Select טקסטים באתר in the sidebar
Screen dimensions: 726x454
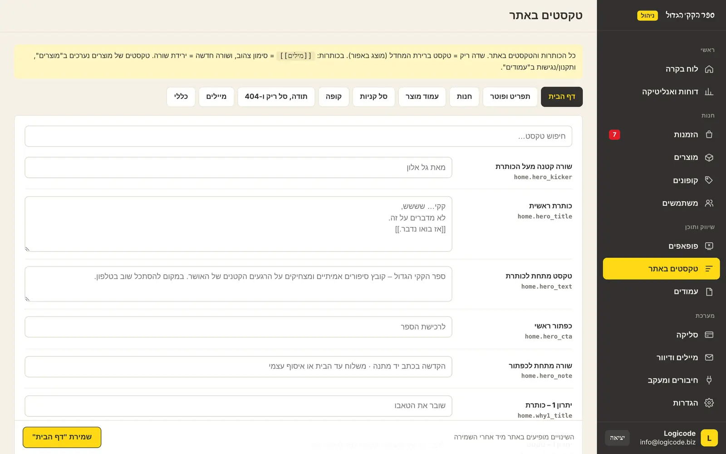662,269
